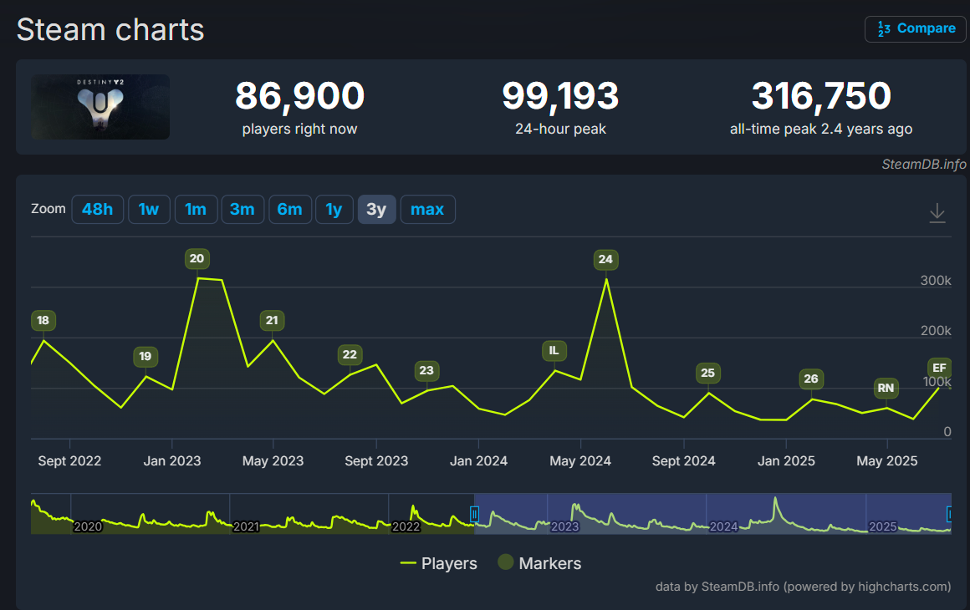The height and width of the screenshot is (610, 970).
Task: Click the May 2023 axis label
Action: pyautogui.click(x=273, y=461)
